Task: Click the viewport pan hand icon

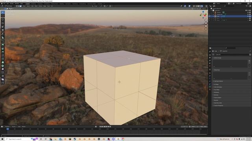Action: coord(206,23)
